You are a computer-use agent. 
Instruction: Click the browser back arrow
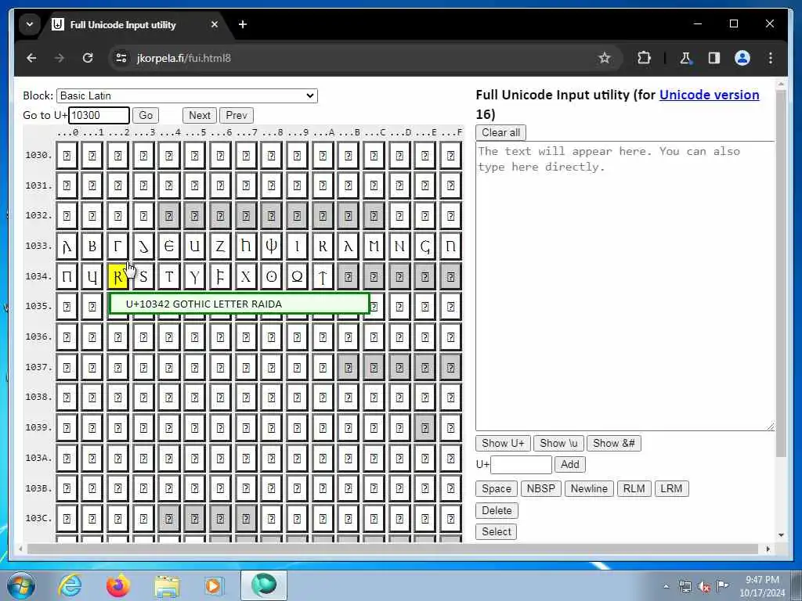31,58
